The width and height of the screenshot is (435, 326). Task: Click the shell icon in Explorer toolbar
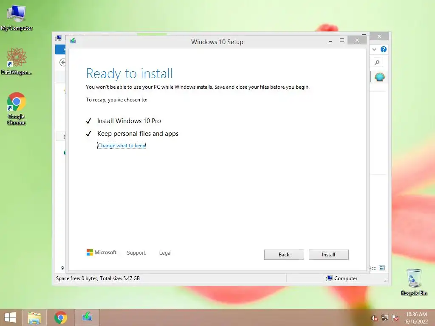click(379, 77)
